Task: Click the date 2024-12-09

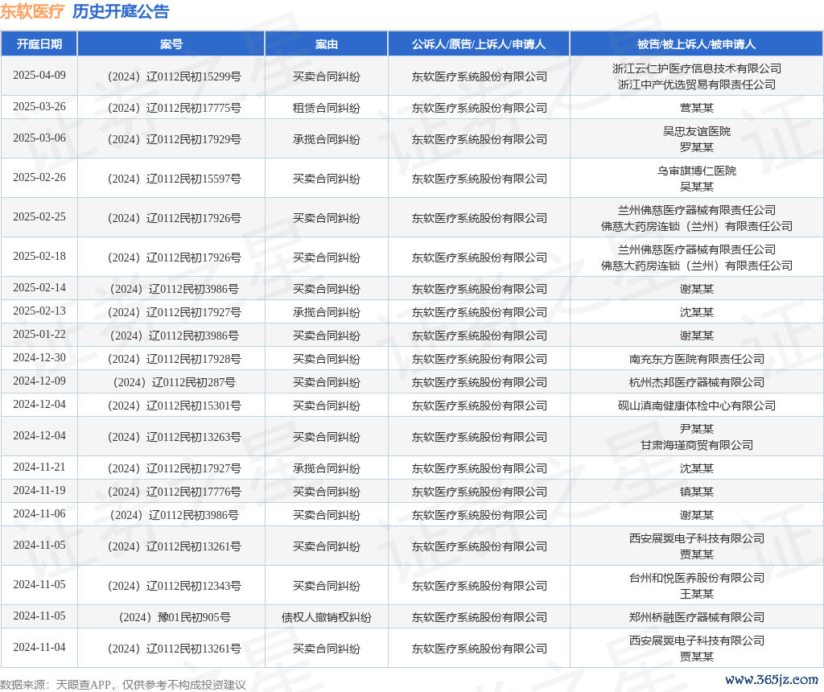Action: (39, 381)
